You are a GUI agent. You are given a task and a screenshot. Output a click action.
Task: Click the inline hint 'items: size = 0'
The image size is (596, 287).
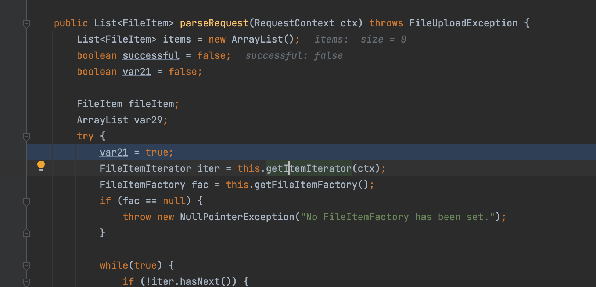point(360,39)
